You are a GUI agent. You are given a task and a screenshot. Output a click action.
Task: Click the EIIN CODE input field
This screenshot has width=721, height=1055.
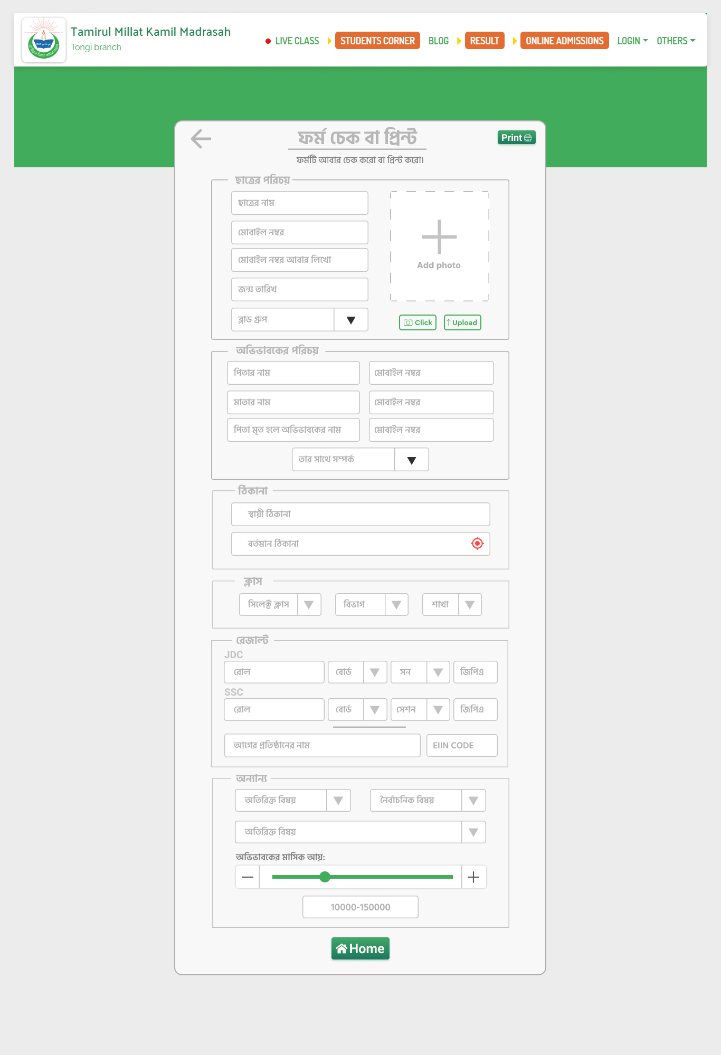[461, 745]
